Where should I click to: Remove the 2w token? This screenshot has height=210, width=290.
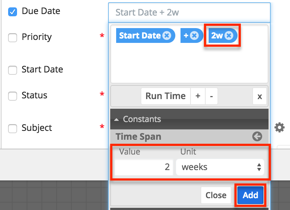(x=229, y=35)
